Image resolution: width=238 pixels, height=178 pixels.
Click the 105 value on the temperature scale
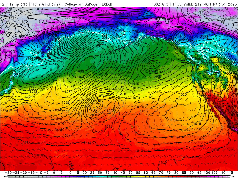pos(214,173)
